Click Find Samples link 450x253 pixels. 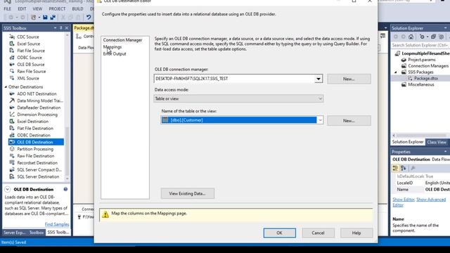57,224
